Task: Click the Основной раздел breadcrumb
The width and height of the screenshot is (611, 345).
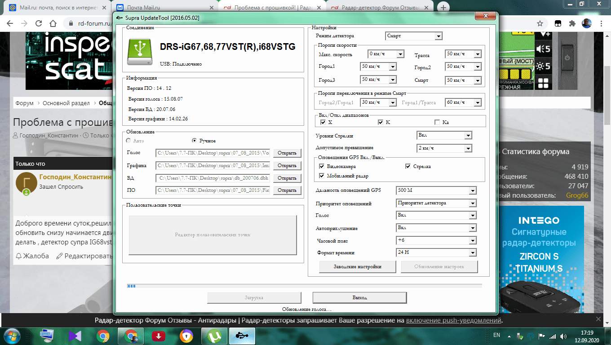Action: click(66, 103)
